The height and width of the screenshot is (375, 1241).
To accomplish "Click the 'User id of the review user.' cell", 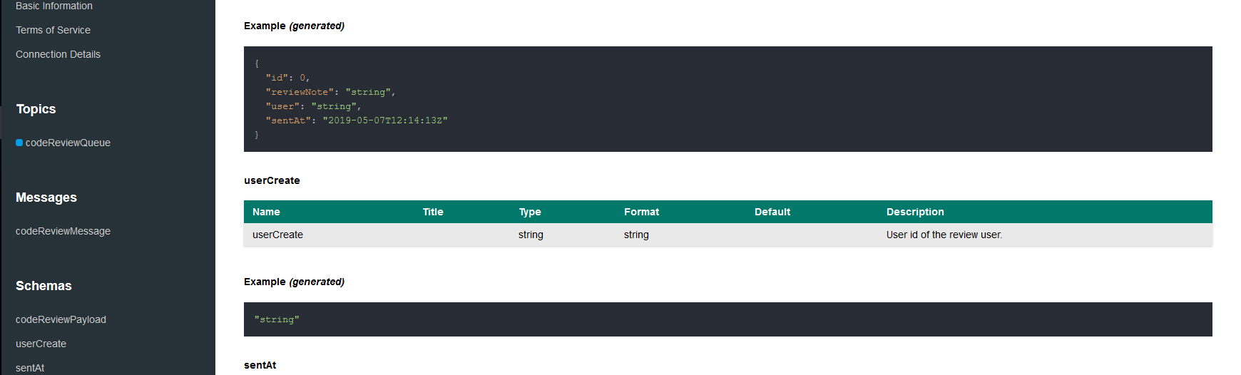I will [x=944, y=235].
